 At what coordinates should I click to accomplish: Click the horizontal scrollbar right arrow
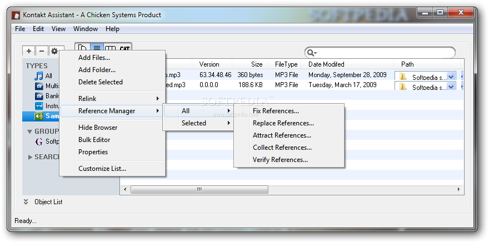click(x=459, y=189)
